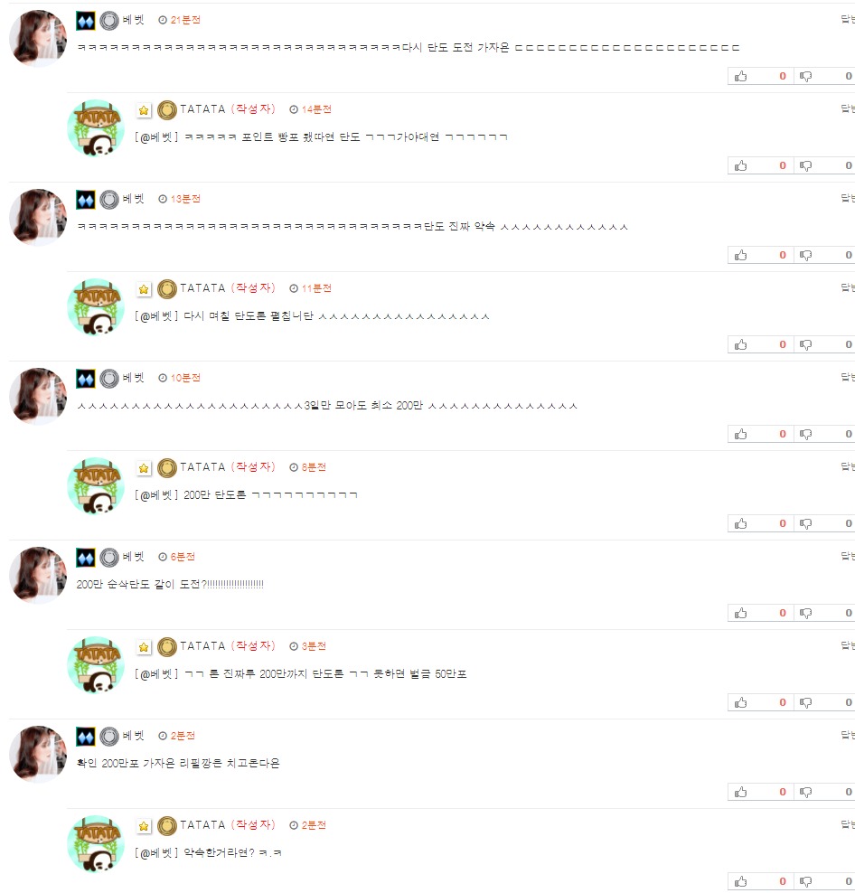Image resolution: width=855 pixels, height=893 pixels.
Task: Click gold coin level icon on 8분전 reply
Action: click(x=167, y=468)
